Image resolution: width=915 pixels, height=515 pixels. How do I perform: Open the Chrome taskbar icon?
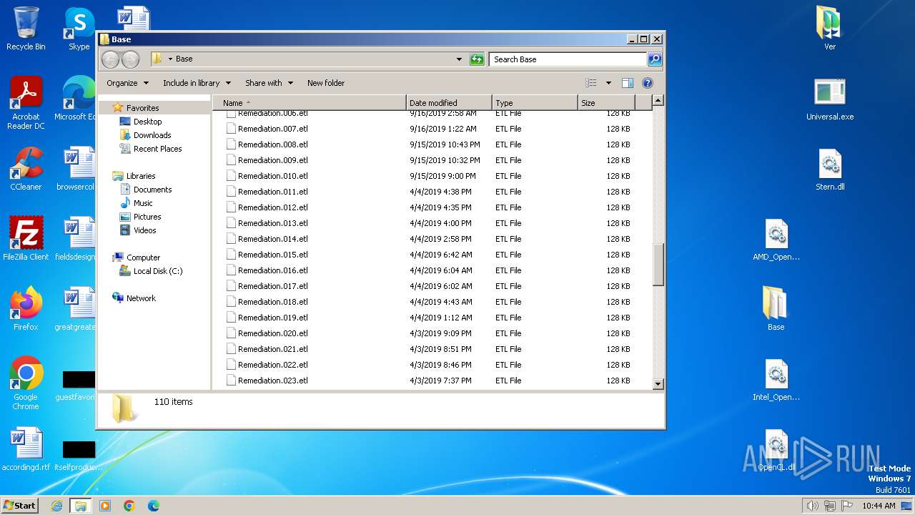pos(129,506)
